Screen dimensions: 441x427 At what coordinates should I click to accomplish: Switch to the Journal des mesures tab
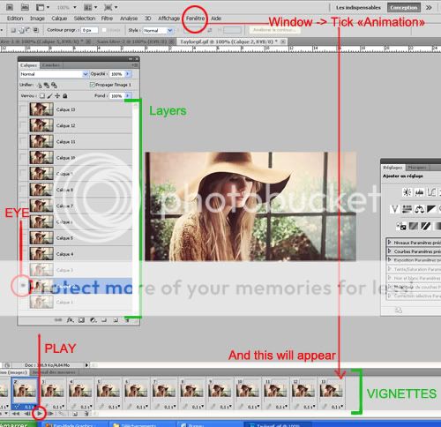(54, 372)
